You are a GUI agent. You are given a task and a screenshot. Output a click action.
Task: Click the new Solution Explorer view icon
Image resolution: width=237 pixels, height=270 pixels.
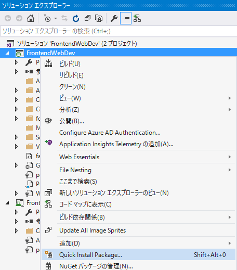(x=48, y=192)
